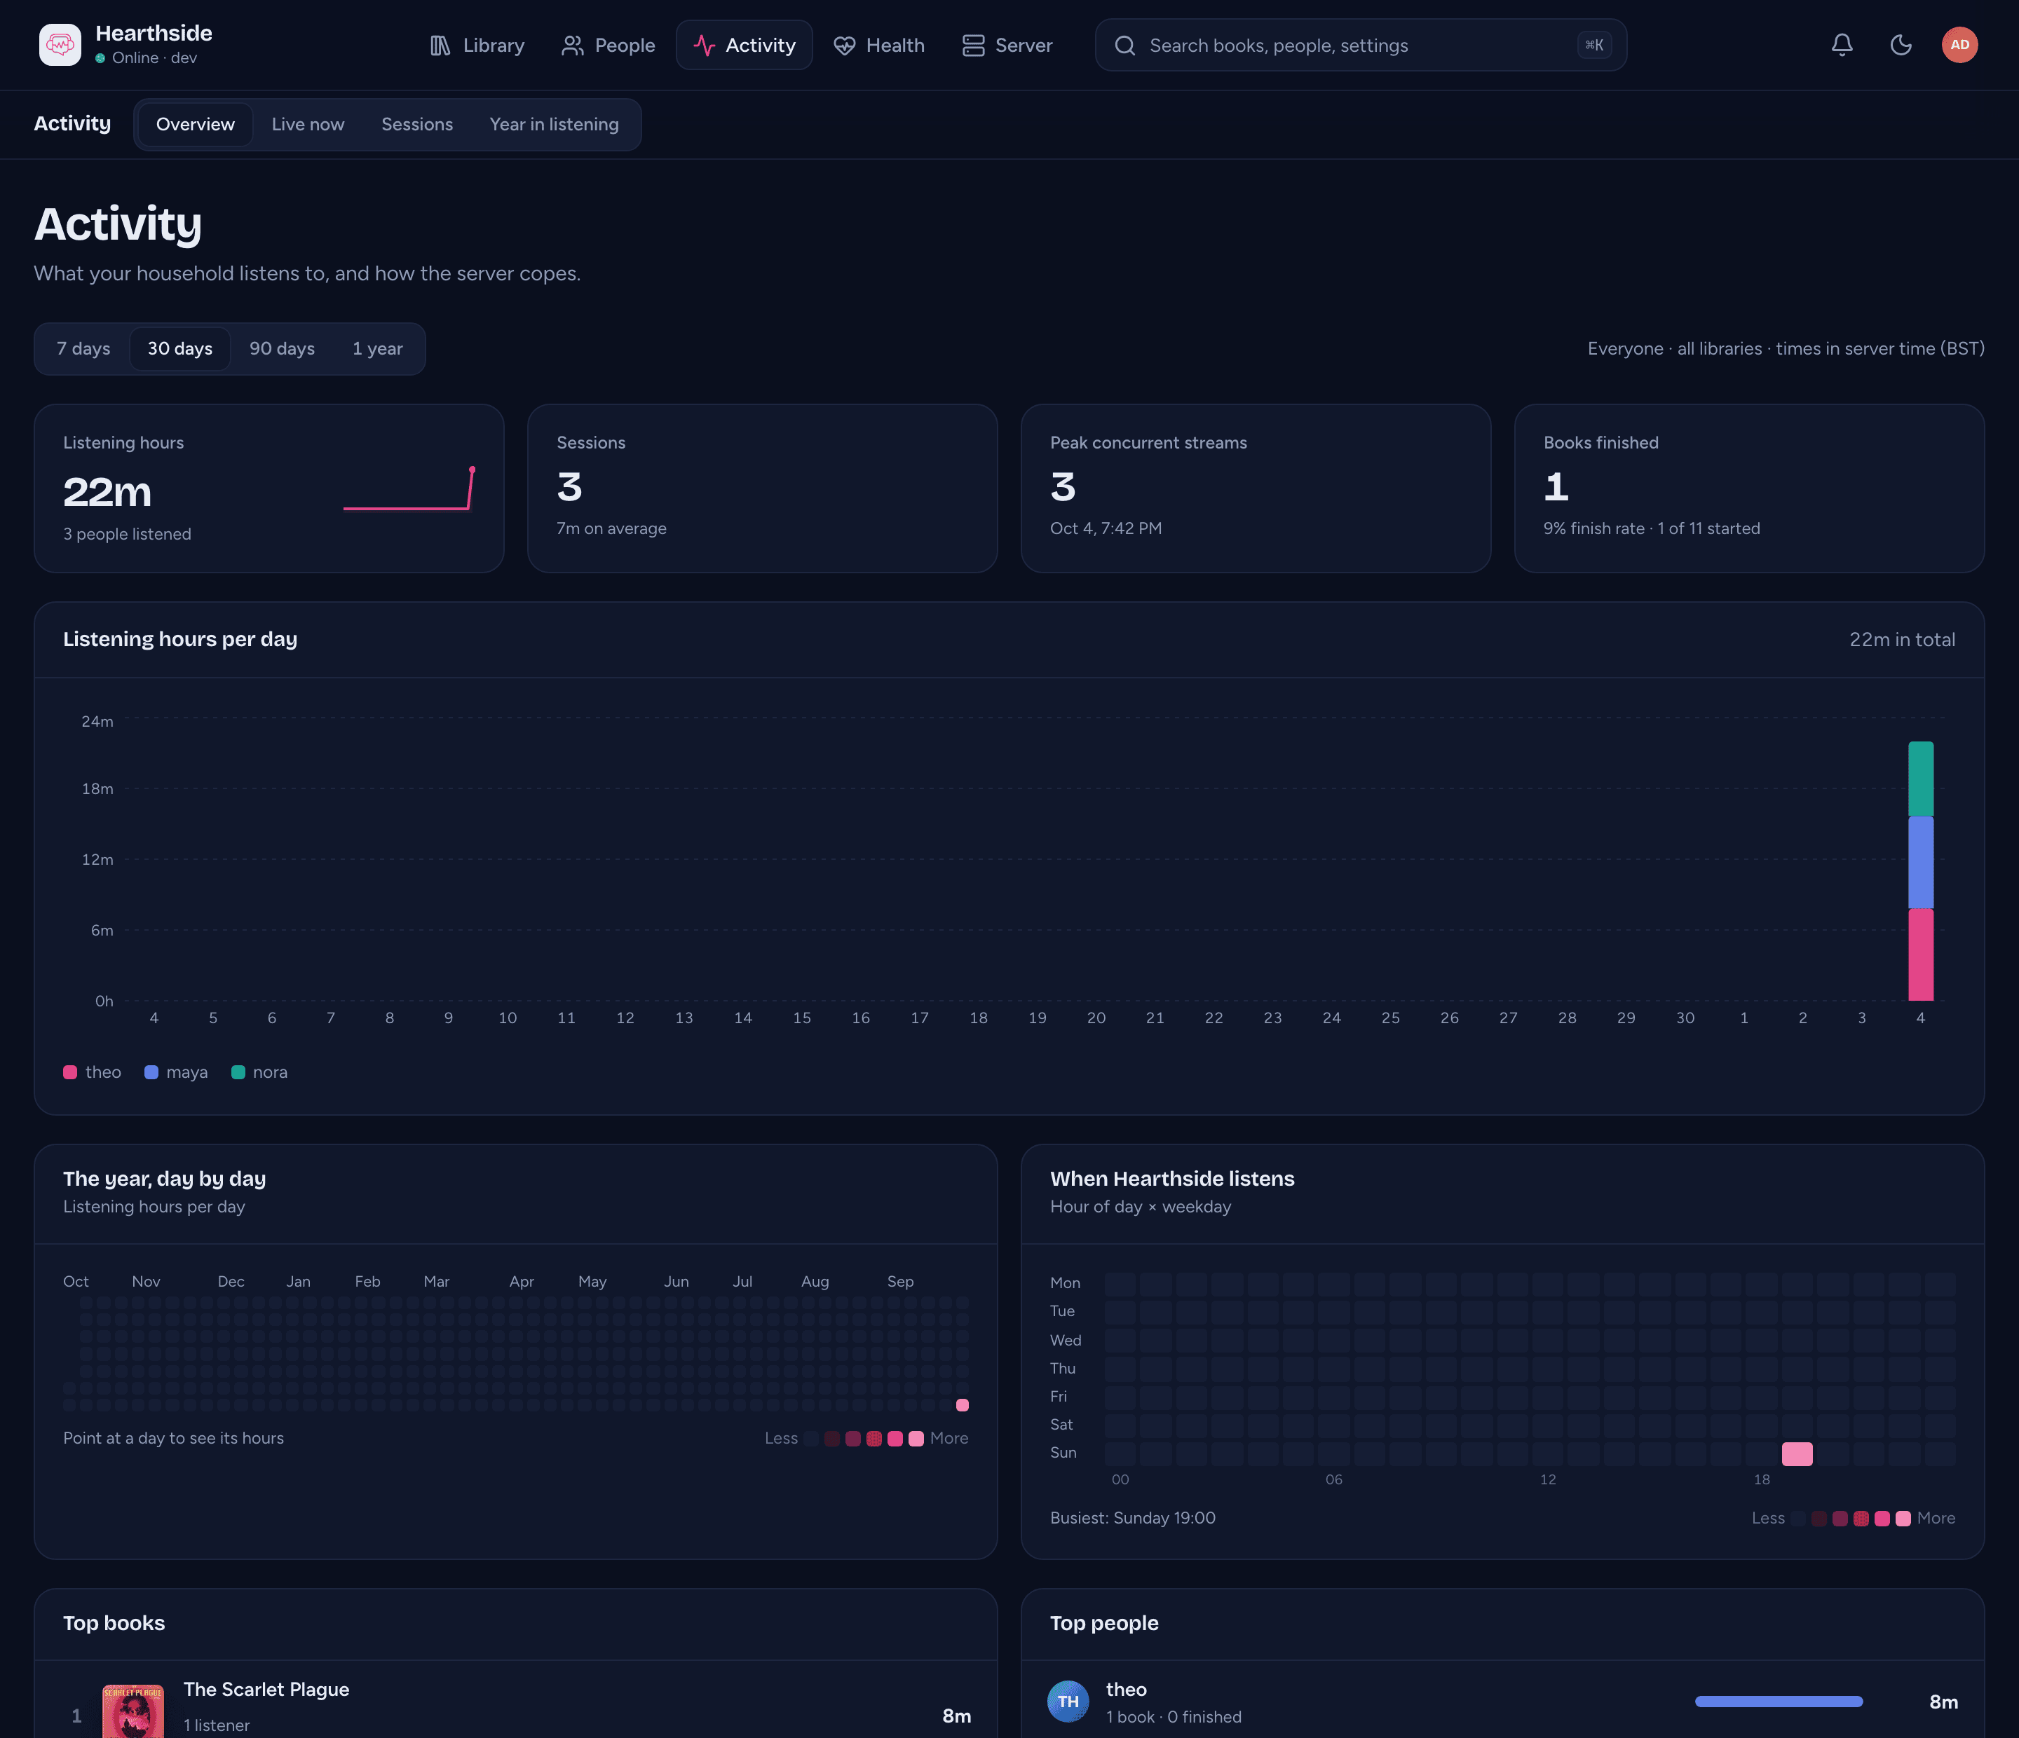Screen dimensions: 2019x1738
Task: Open the AD user avatar menu
Action: click(x=1959, y=45)
